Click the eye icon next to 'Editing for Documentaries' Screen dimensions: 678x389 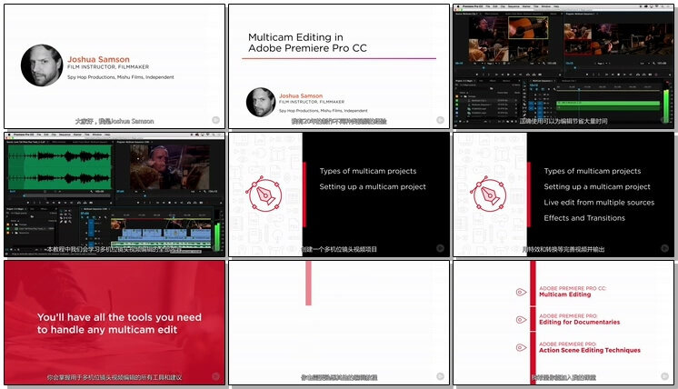521,320
